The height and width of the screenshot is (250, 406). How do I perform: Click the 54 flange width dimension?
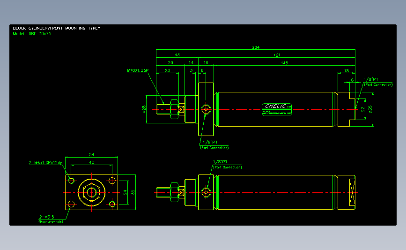tap(91, 154)
